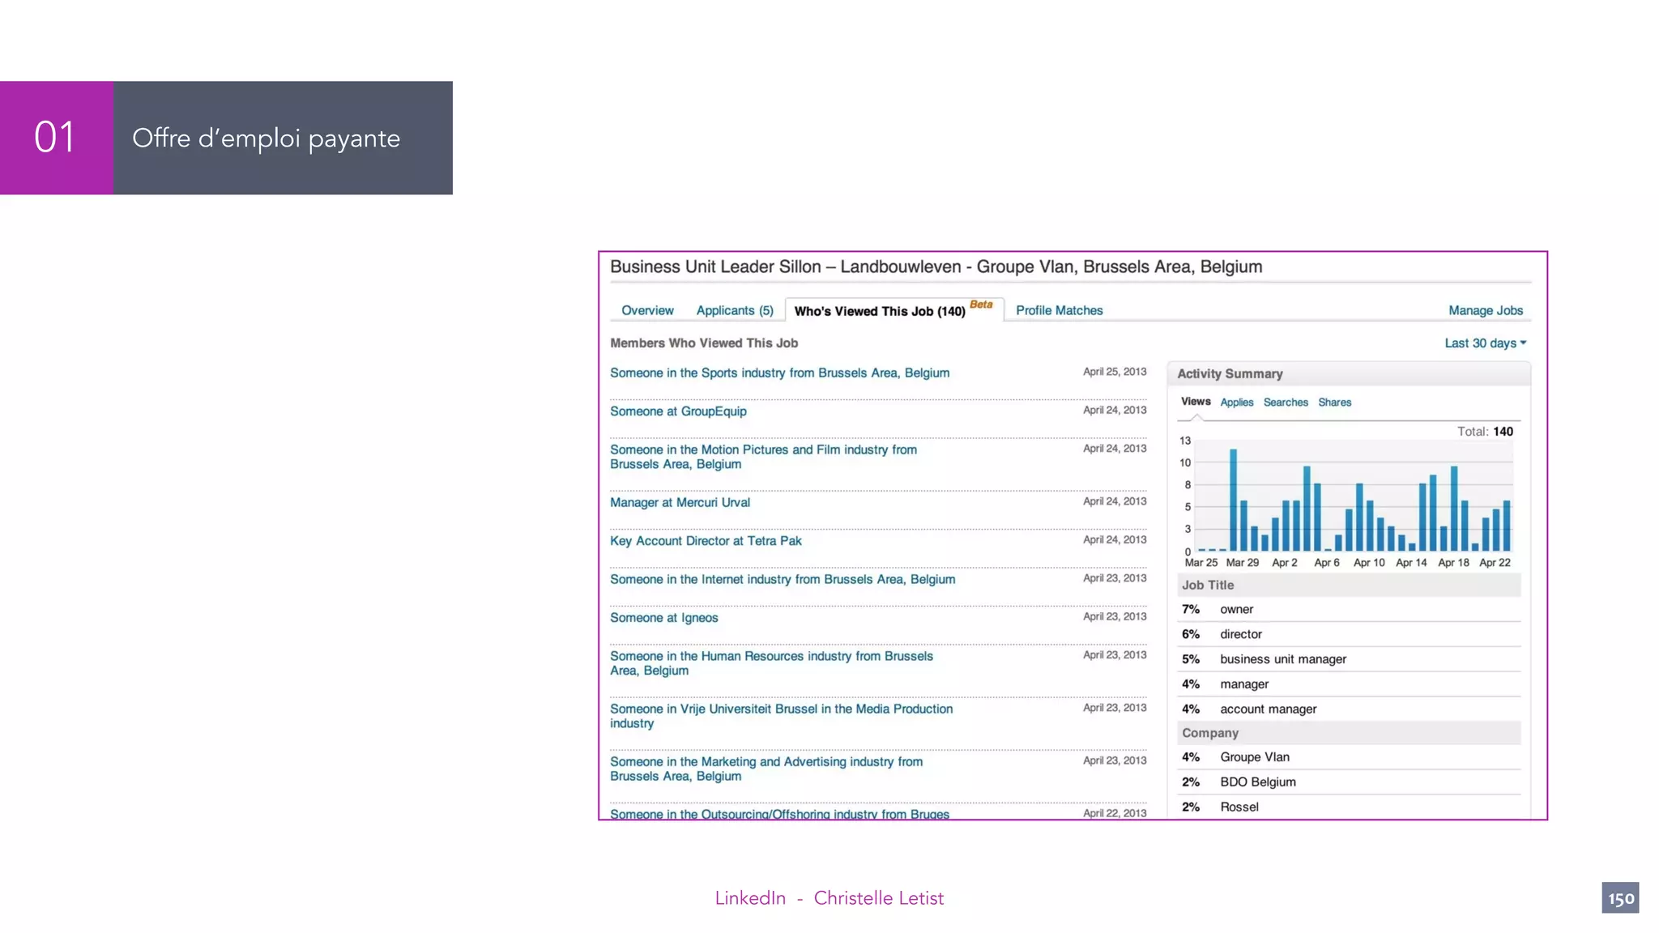Show the Shares activity chart

click(1334, 403)
